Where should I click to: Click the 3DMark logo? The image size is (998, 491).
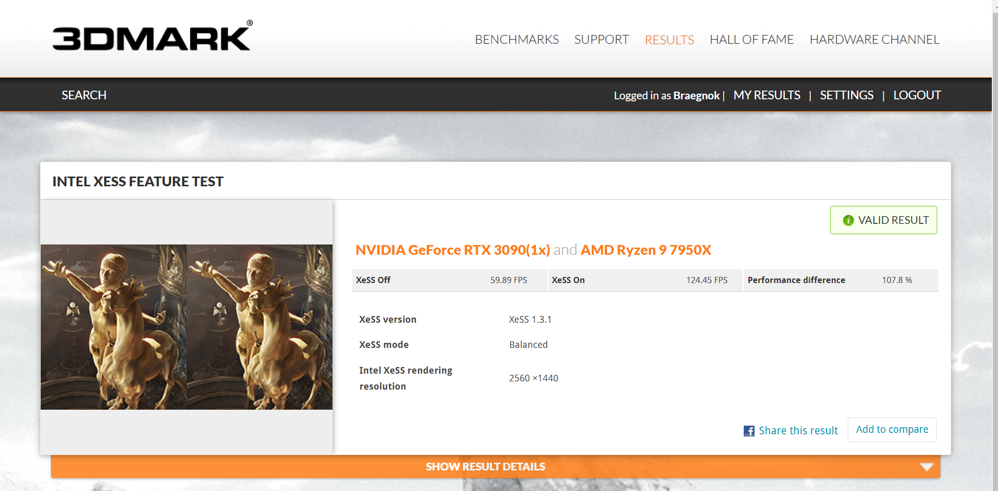click(x=152, y=36)
